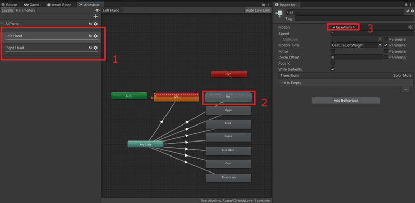Select the Fist state node
The image size is (415, 203).
coord(228,97)
